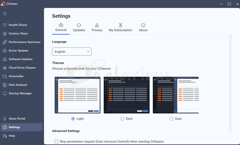The height and width of the screenshot is (145, 240).
Task: Open Health Check from sidebar
Action: pos(18,25)
